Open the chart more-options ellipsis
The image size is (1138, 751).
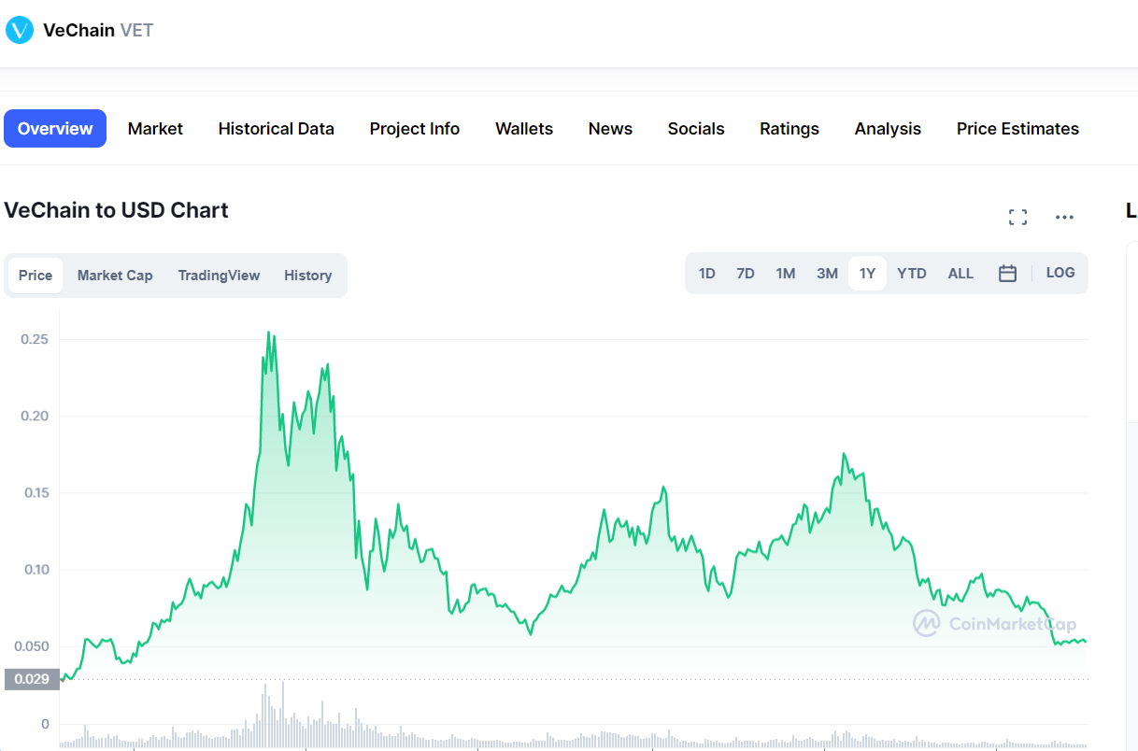(x=1064, y=218)
